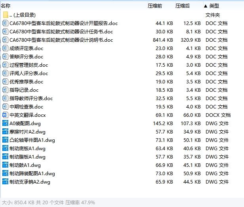Select the file 中英文翻译.docx
This screenshot has height=207, width=244.
[28, 115]
